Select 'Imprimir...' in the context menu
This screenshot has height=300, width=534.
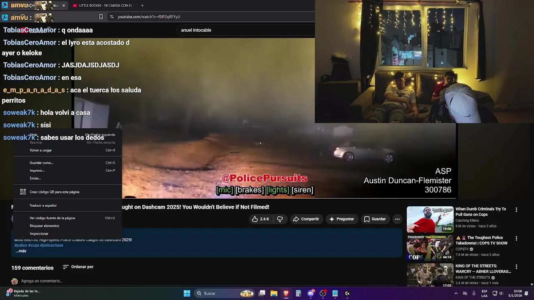[x=67, y=170]
